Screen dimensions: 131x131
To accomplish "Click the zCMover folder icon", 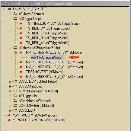I will coord(15,47).
